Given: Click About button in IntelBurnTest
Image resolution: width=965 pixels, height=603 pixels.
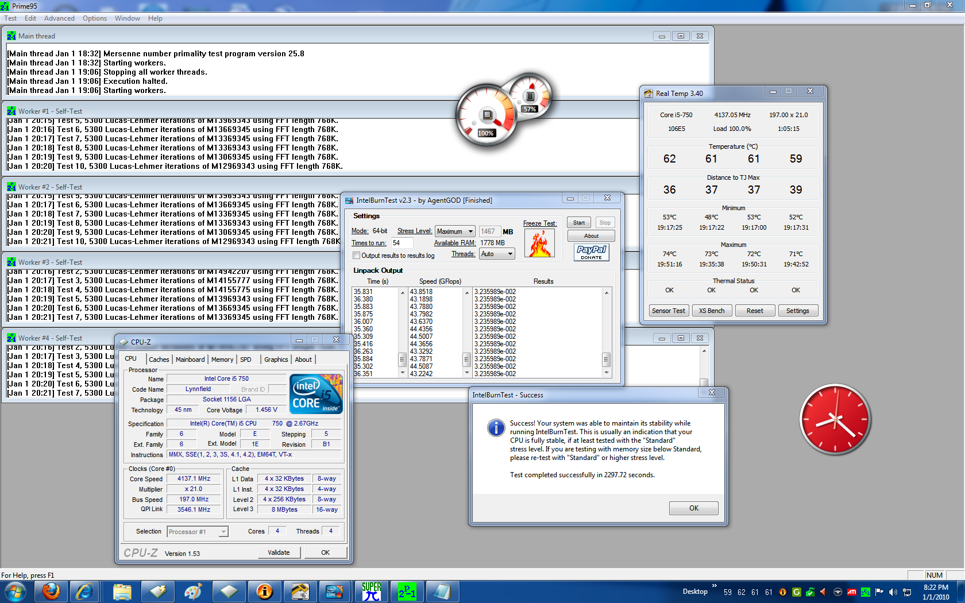Looking at the screenshot, I should (x=591, y=236).
